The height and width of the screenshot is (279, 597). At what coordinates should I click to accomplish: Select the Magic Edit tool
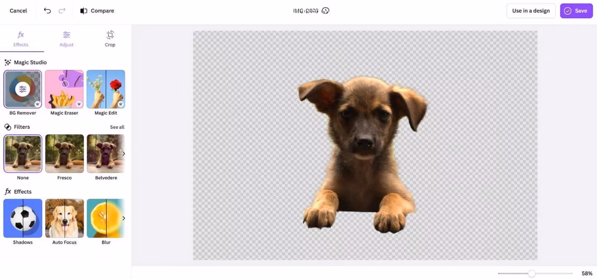click(106, 89)
